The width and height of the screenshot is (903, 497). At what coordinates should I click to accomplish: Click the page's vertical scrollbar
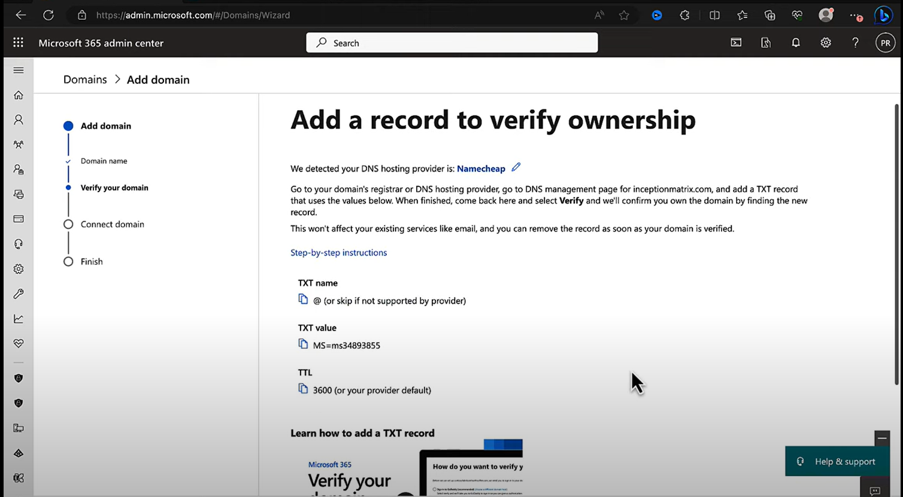click(896, 239)
